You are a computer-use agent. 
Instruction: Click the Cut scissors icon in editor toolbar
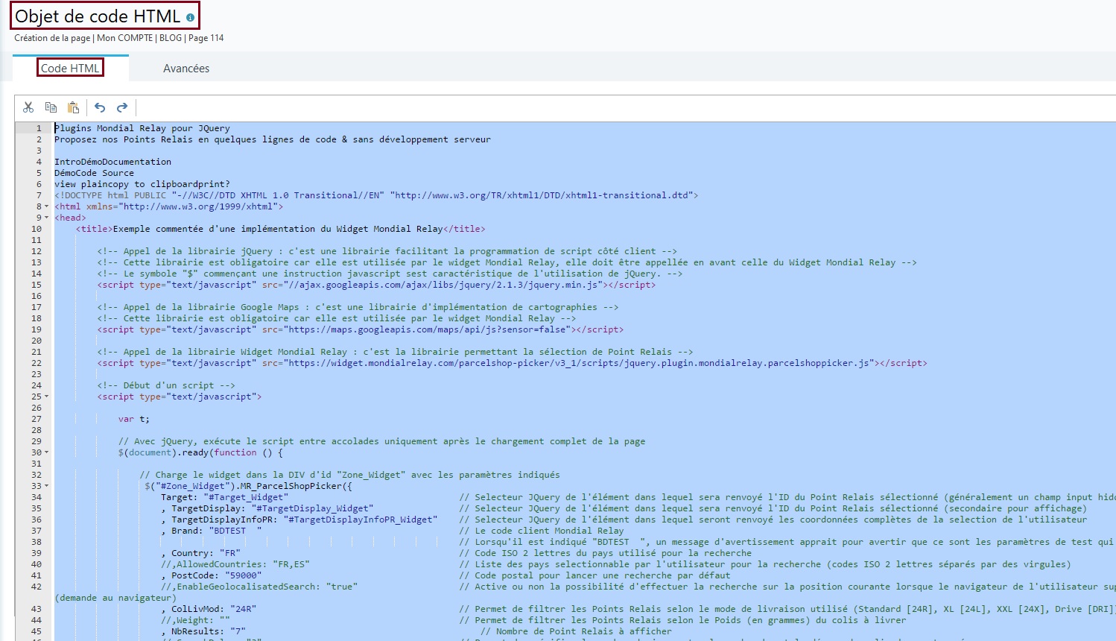pyautogui.click(x=28, y=107)
